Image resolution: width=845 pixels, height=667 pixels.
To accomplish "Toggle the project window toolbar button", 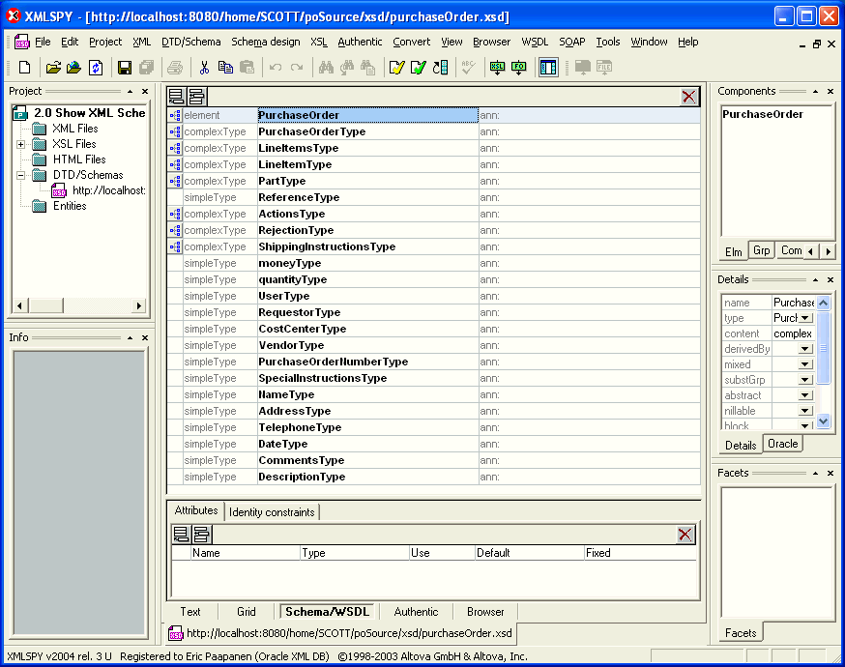I will (548, 68).
